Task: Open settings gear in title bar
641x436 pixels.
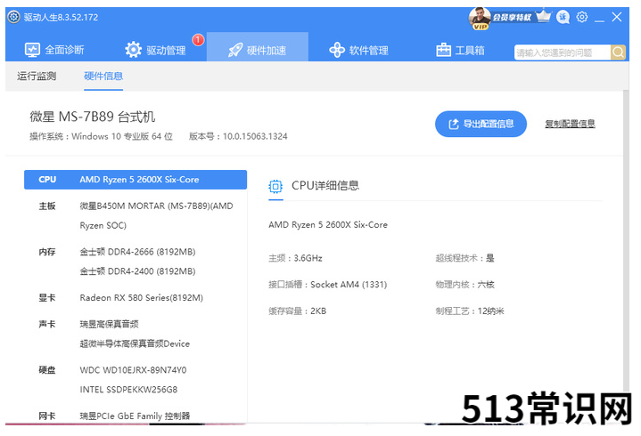Action: pos(582,17)
